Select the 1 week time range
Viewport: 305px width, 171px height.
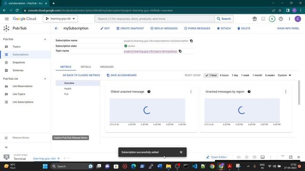[x=245, y=75]
